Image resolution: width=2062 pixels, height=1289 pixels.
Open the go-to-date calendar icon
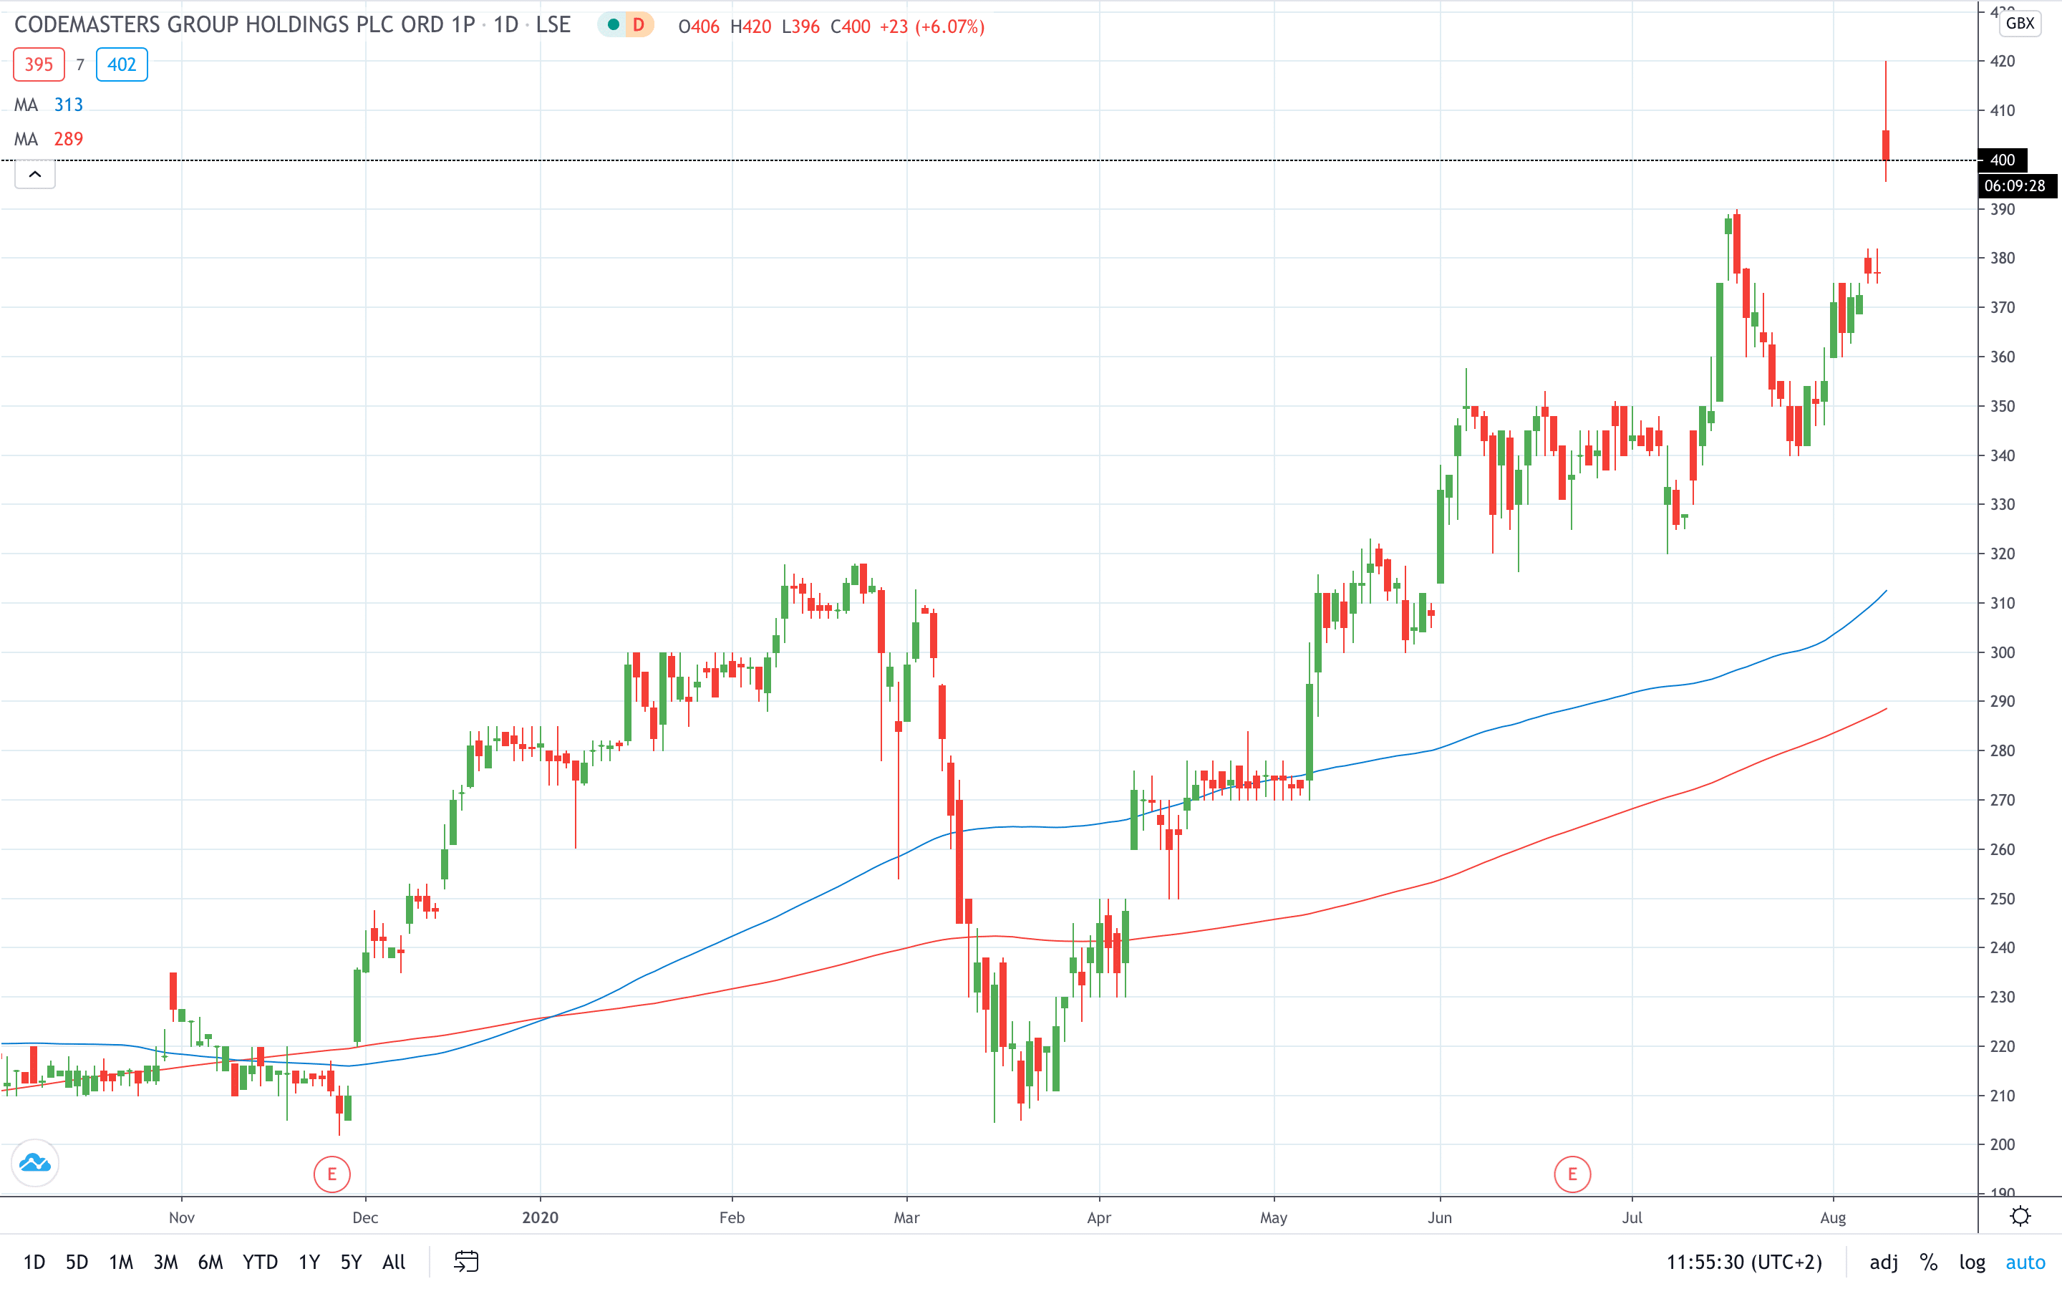466,1261
